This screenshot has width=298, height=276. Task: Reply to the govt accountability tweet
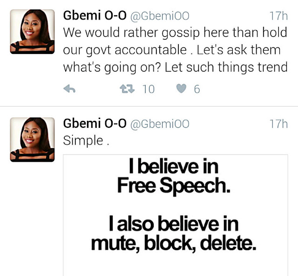[x=69, y=89]
